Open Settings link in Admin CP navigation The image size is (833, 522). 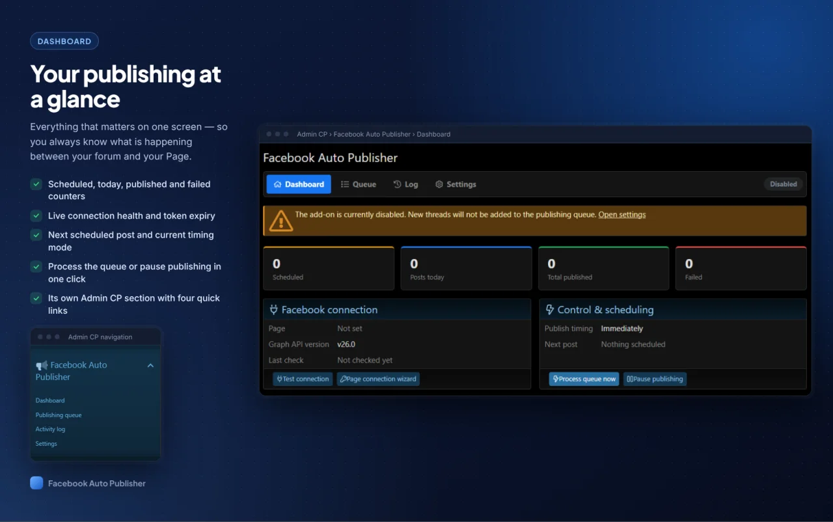pyautogui.click(x=46, y=443)
